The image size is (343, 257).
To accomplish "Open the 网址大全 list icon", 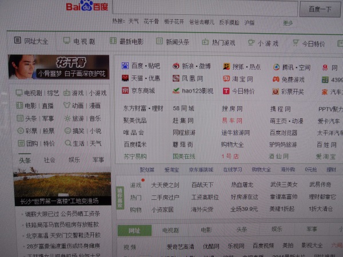I will pos(18,40).
